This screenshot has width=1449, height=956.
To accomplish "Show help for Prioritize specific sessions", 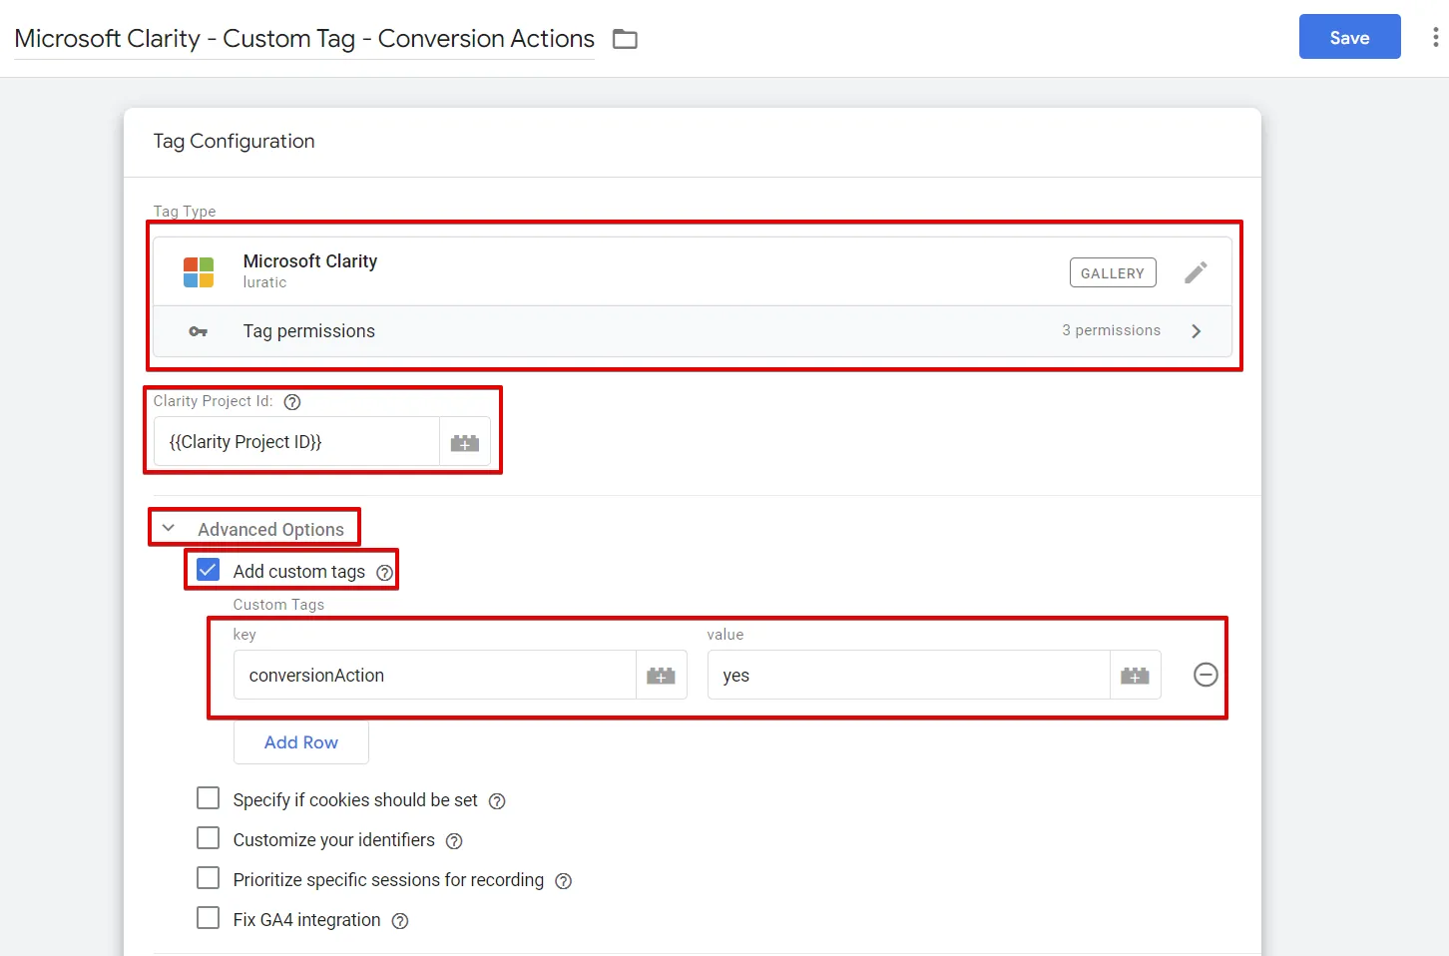I will [x=563, y=881].
